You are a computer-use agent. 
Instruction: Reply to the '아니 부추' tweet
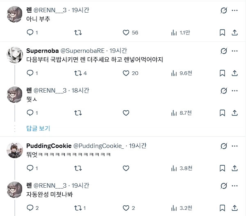(30, 33)
